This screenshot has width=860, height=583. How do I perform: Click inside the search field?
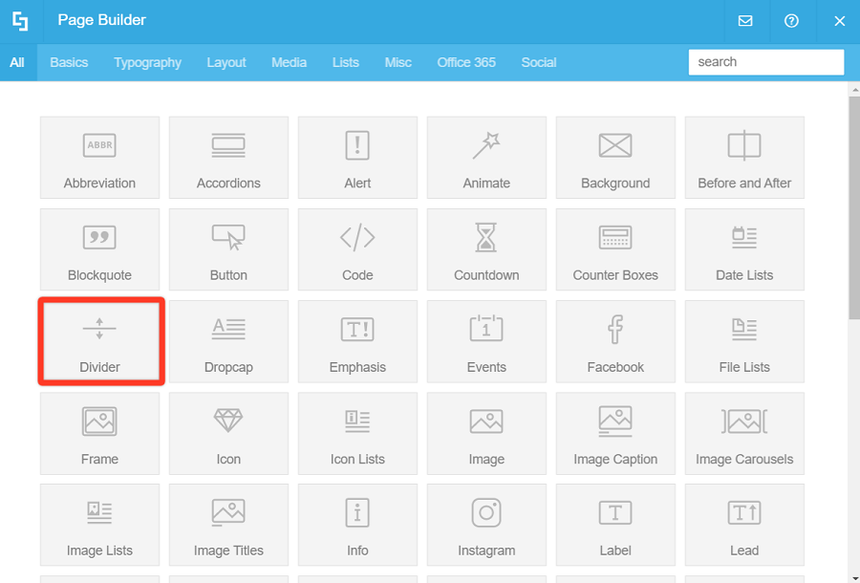[765, 61]
